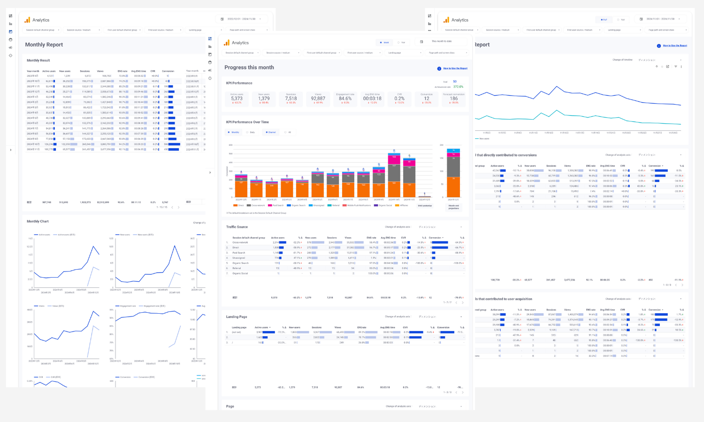
Task: Click the orange Direct legend swatch
Action: [x=235, y=205]
